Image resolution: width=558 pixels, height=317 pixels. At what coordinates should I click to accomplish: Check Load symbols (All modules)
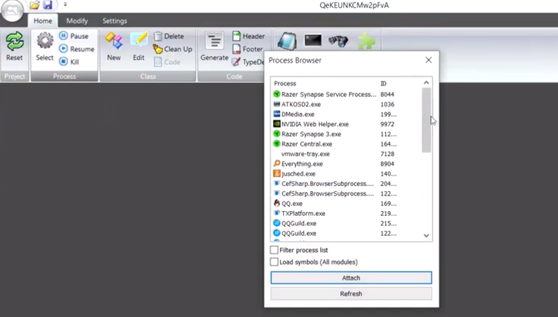274,262
